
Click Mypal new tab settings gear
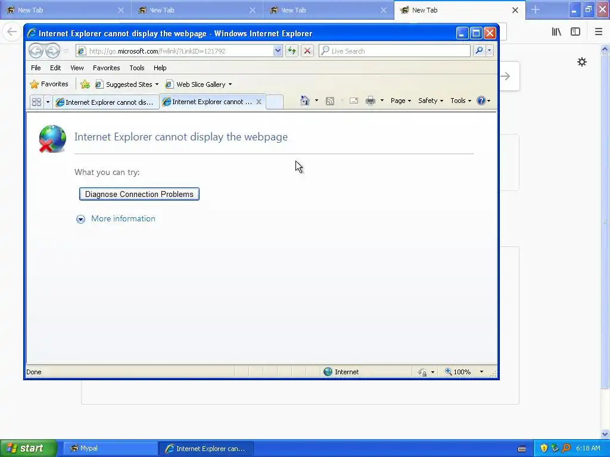click(581, 62)
